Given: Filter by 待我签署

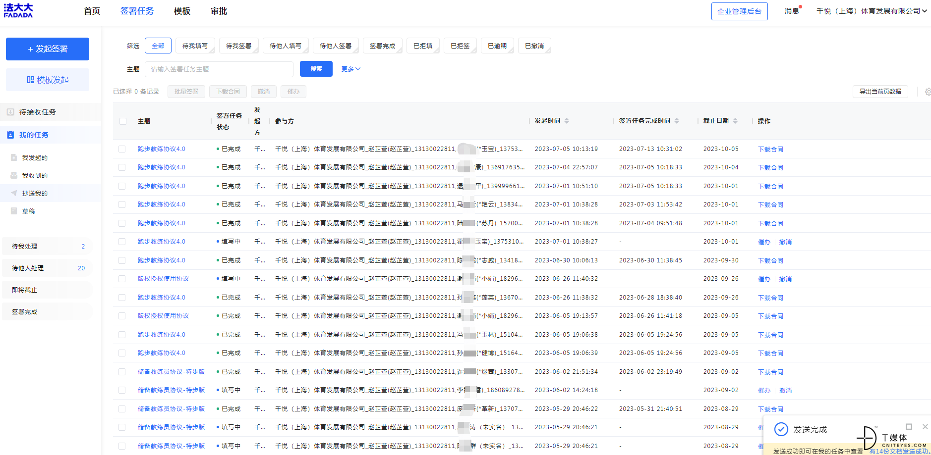Looking at the screenshot, I should [x=238, y=46].
